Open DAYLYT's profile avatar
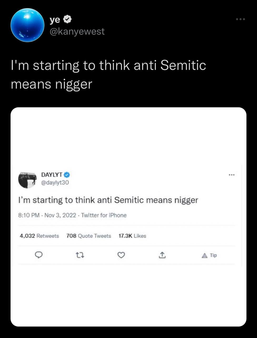Image resolution: width=257 pixels, height=338 pixels. point(27,180)
